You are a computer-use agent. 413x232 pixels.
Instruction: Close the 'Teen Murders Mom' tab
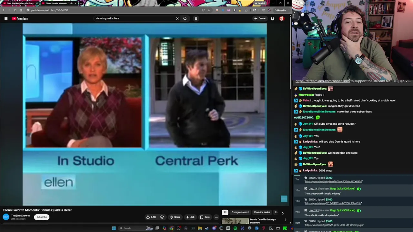(37, 3)
